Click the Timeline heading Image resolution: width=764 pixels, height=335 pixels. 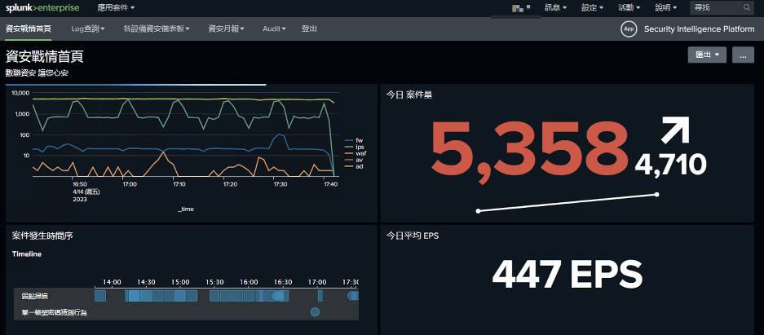click(26, 253)
